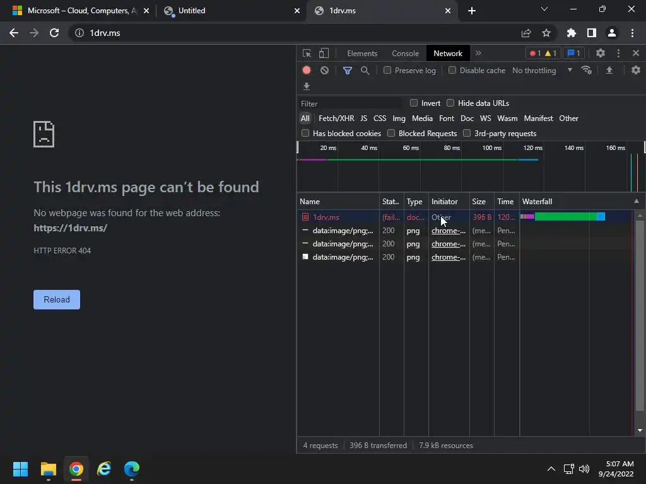
Task: Click the errors and warnings counter
Action: coord(543,53)
